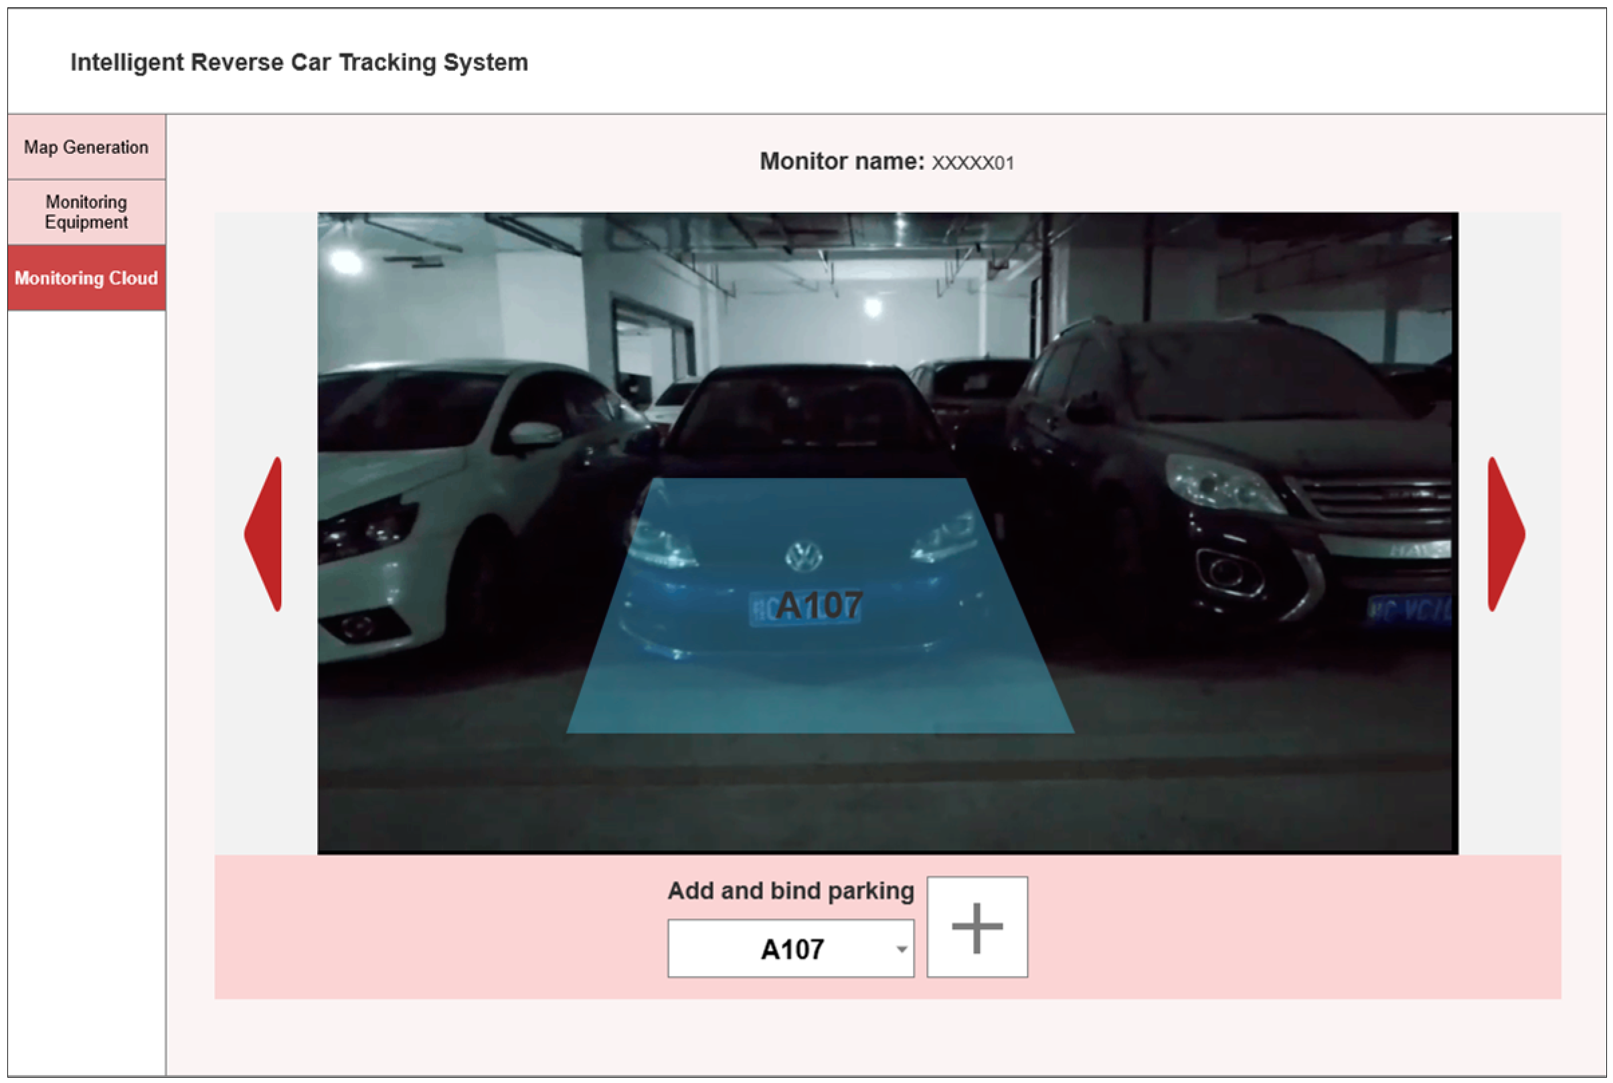Click the monitor name value XXXXX01
The width and height of the screenshot is (1613, 1083).
(972, 163)
